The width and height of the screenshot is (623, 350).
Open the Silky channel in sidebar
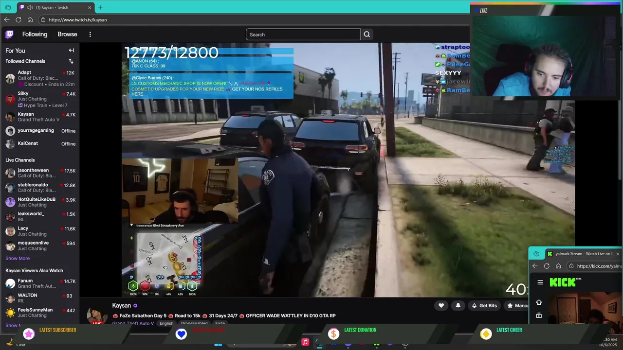pos(40,99)
